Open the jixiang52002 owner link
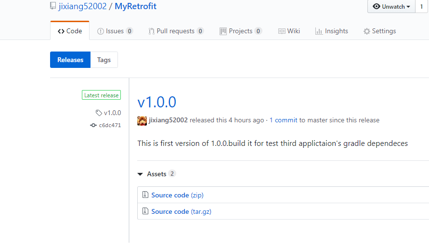Viewport: 429px width, 248px height. (x=82, y=6)
